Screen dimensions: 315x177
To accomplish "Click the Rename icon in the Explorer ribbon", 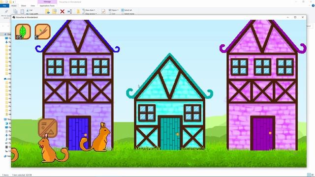I will click(70, 11).
